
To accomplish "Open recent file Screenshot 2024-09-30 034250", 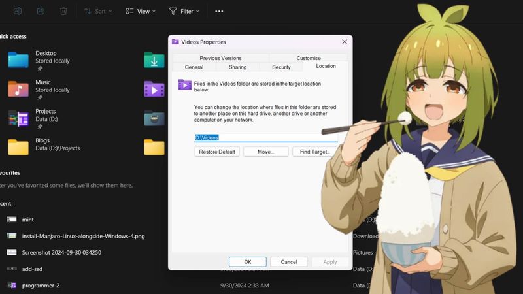I will (x=61, y=252).
